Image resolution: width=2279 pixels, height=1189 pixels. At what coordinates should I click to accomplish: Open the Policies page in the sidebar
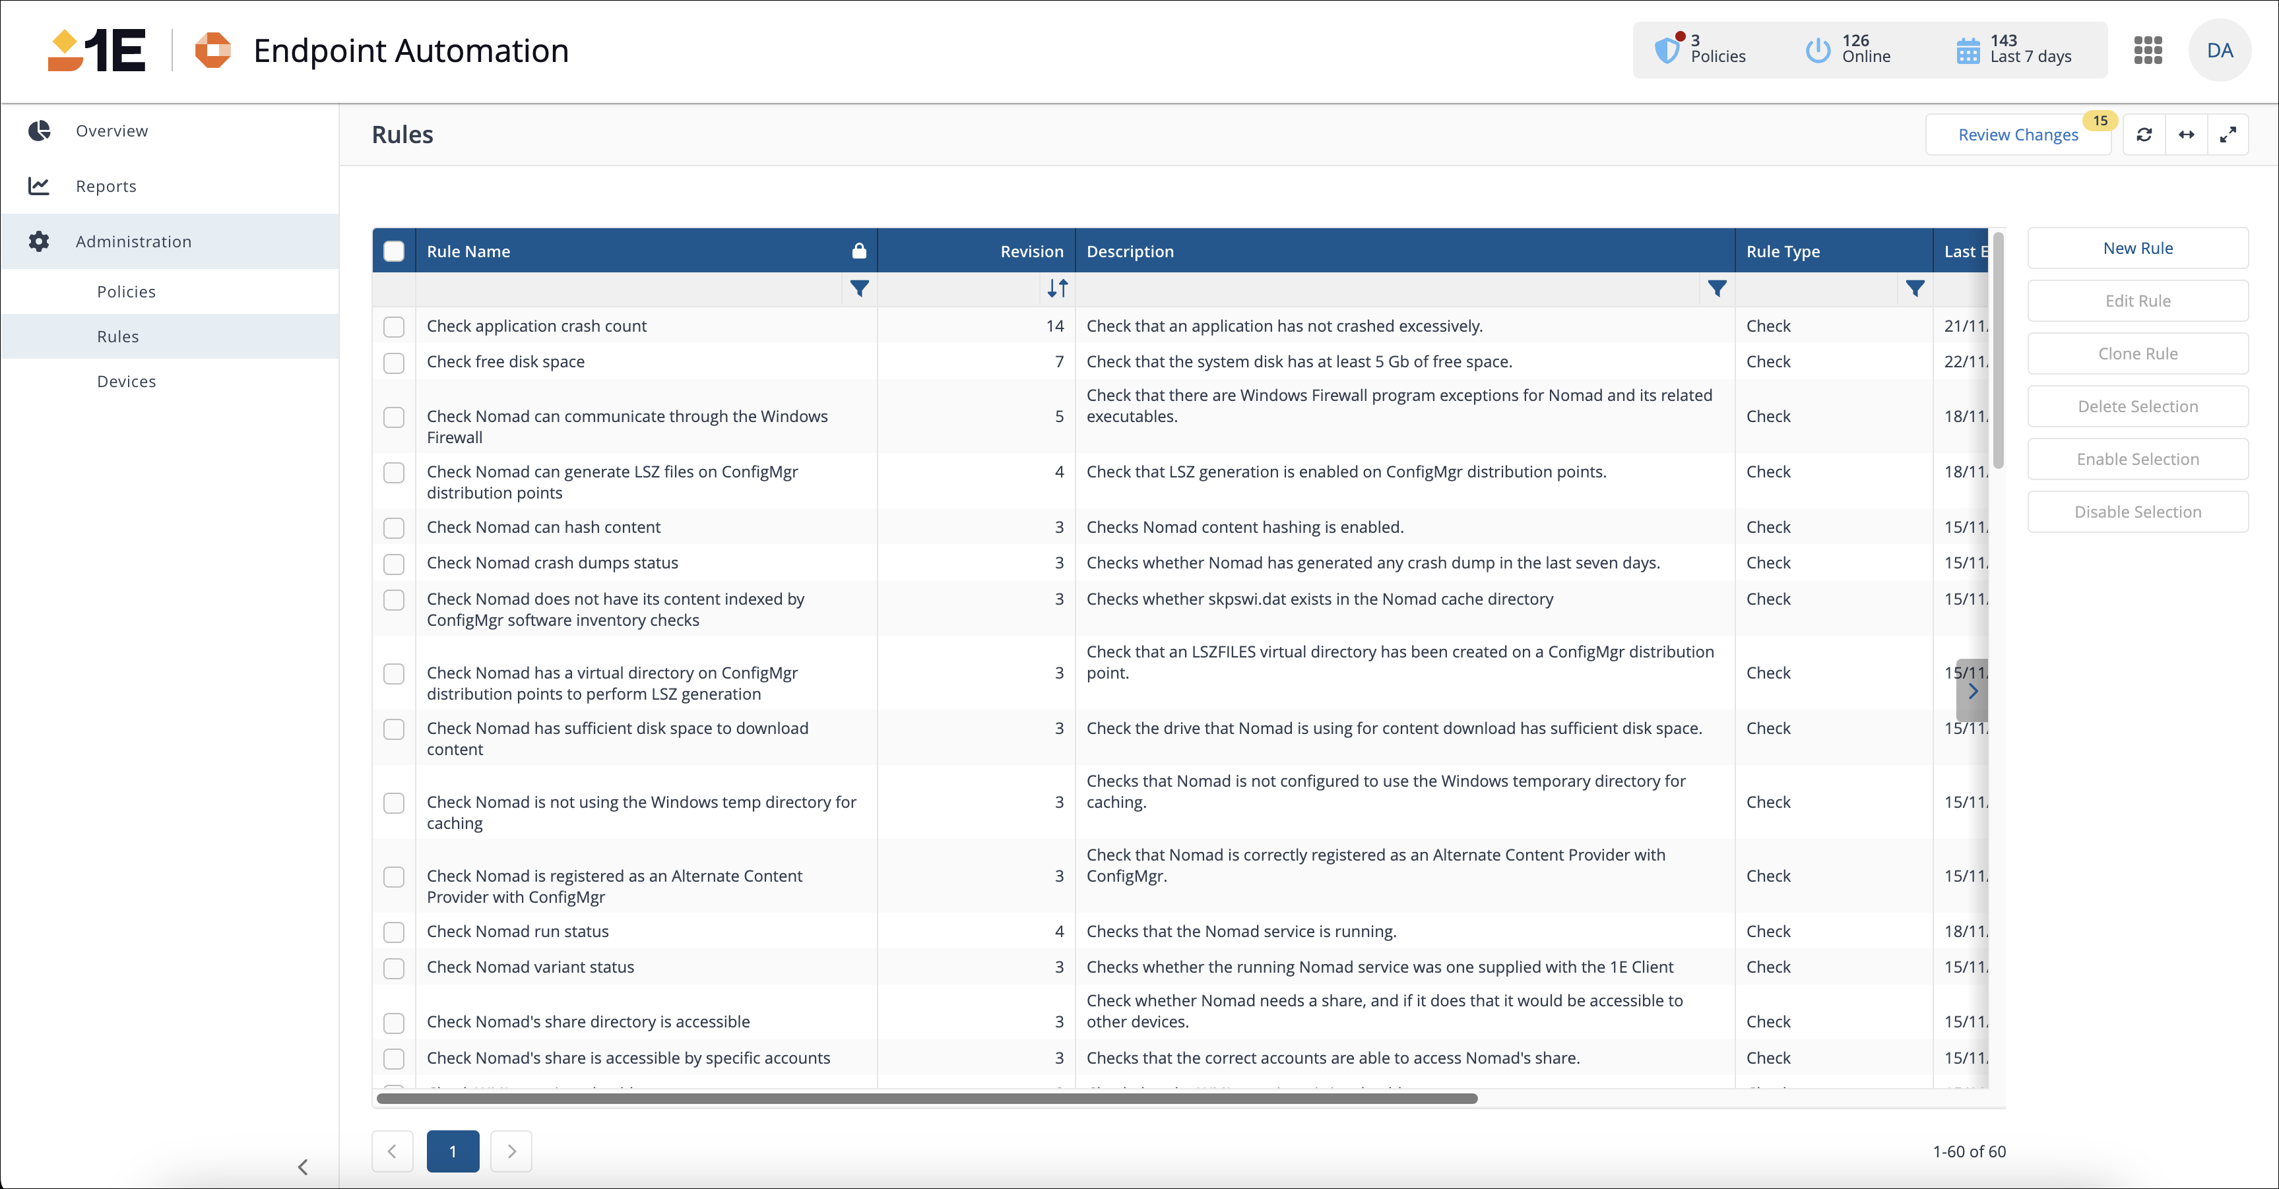click(127, 291)
